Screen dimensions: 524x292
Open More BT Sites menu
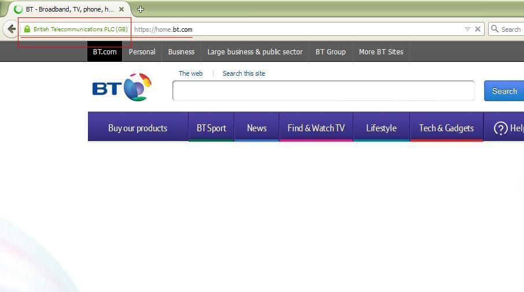[x=381, y=52]
